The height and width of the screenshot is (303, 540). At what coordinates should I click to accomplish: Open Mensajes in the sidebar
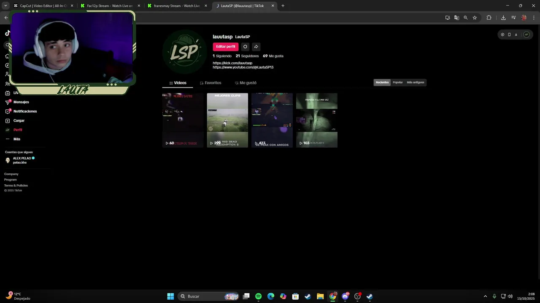17,102
